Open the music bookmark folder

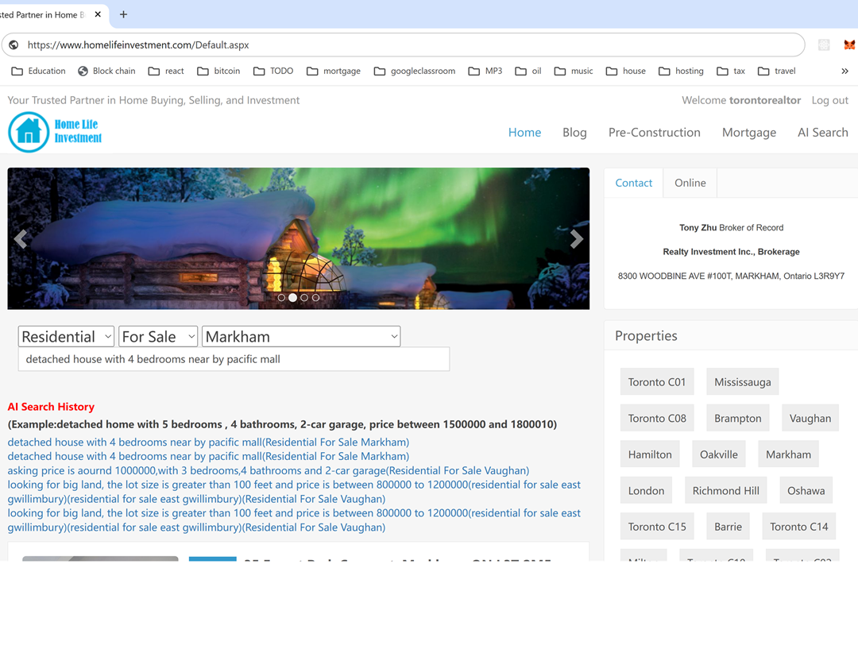coord(574,72)
